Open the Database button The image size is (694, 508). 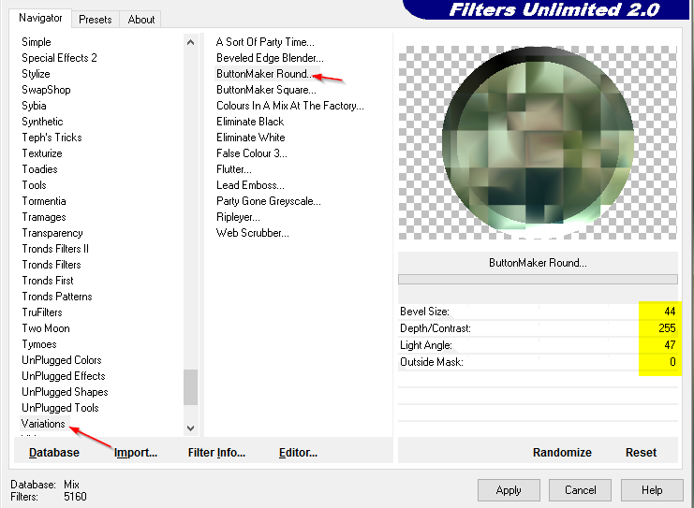coord(54,452)
